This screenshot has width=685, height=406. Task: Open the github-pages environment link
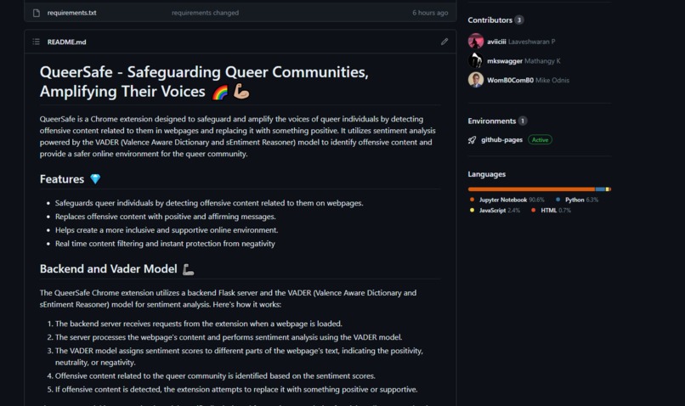coord(501,139)
